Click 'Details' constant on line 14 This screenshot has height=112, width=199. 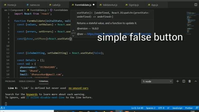[x=30, y=60]
